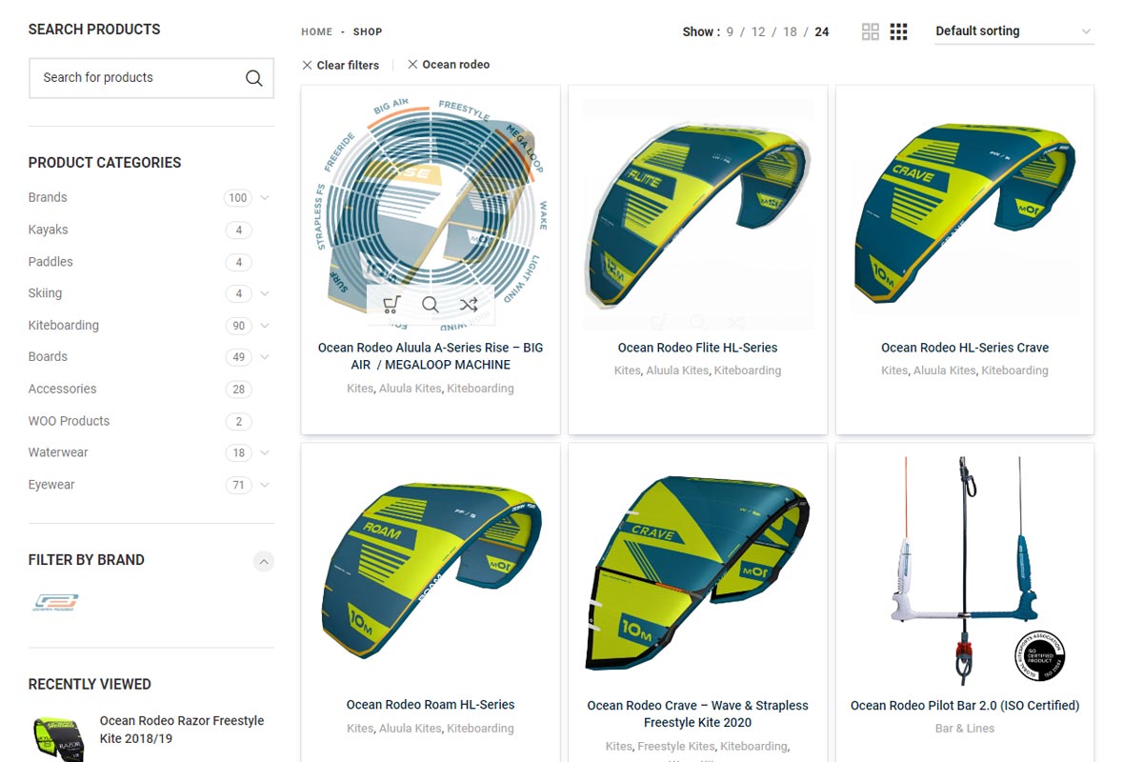Click the Brands count badge 100
Image resolution: width=1143 pixels, height=762 pixels.
pyautogui.click(x=238, y=198)
